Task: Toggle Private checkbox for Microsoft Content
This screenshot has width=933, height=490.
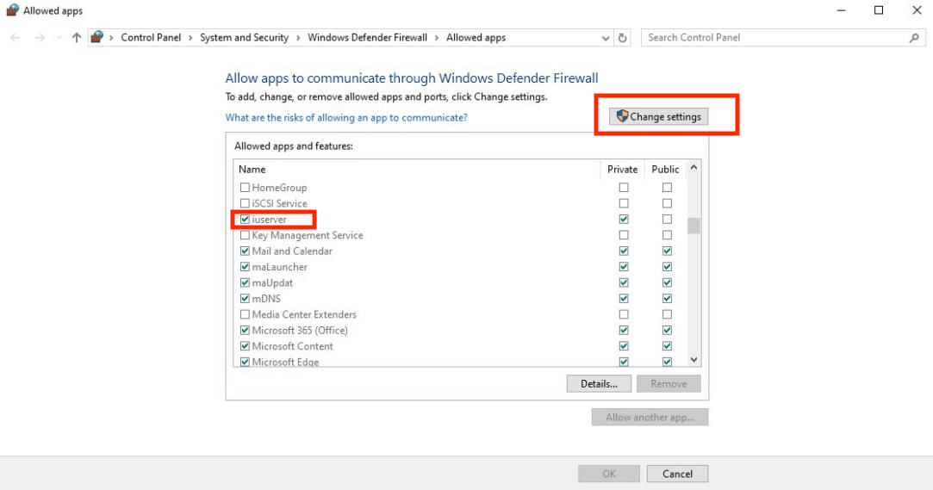Action: pos(624,346)
